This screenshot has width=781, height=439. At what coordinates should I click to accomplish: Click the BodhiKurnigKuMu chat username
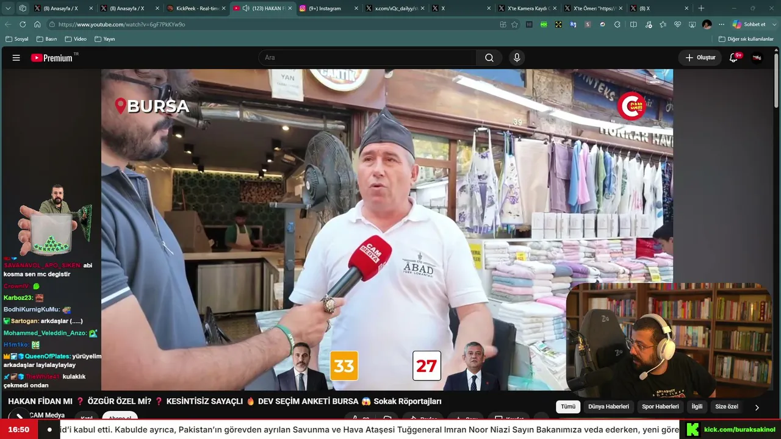click(32, 310)
